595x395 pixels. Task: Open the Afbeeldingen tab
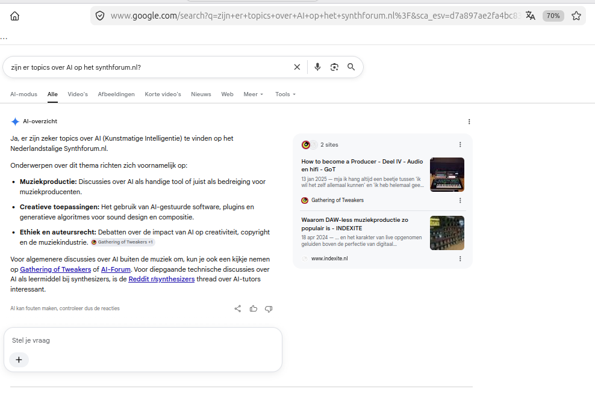click(x=116, y=94)
